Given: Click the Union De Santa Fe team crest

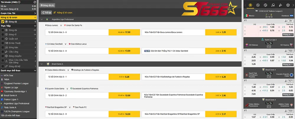Looking at the screenshot, I should [x=65, y=25].
